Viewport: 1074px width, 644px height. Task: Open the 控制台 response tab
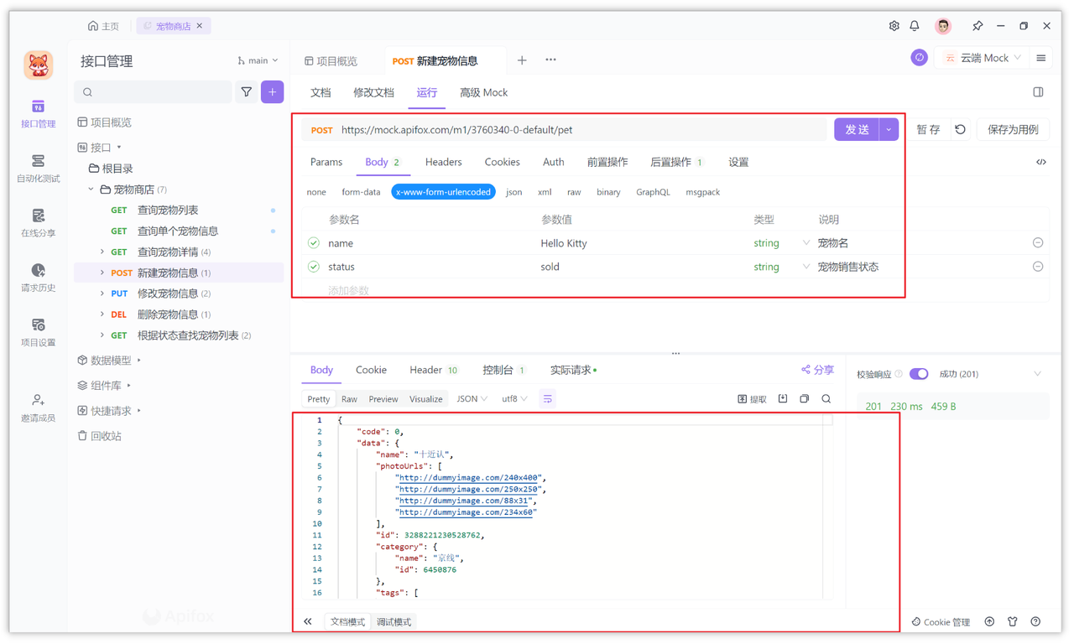coord(503,371)
